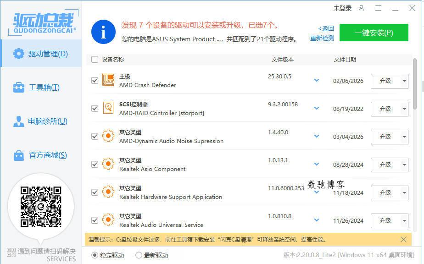Click the official store shopping bag icon
This screenshot has height=264, width=424.
(19, 155)
